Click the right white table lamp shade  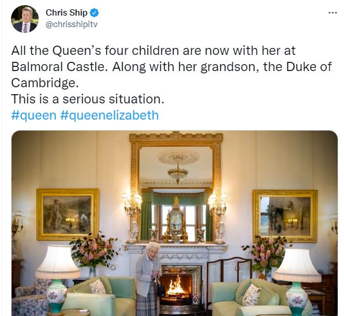(298, 266)
